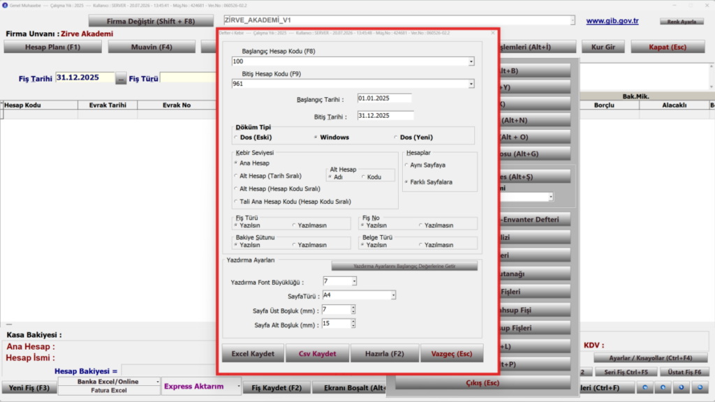Click Kapat (Esc) button

(x=668, y=47)
